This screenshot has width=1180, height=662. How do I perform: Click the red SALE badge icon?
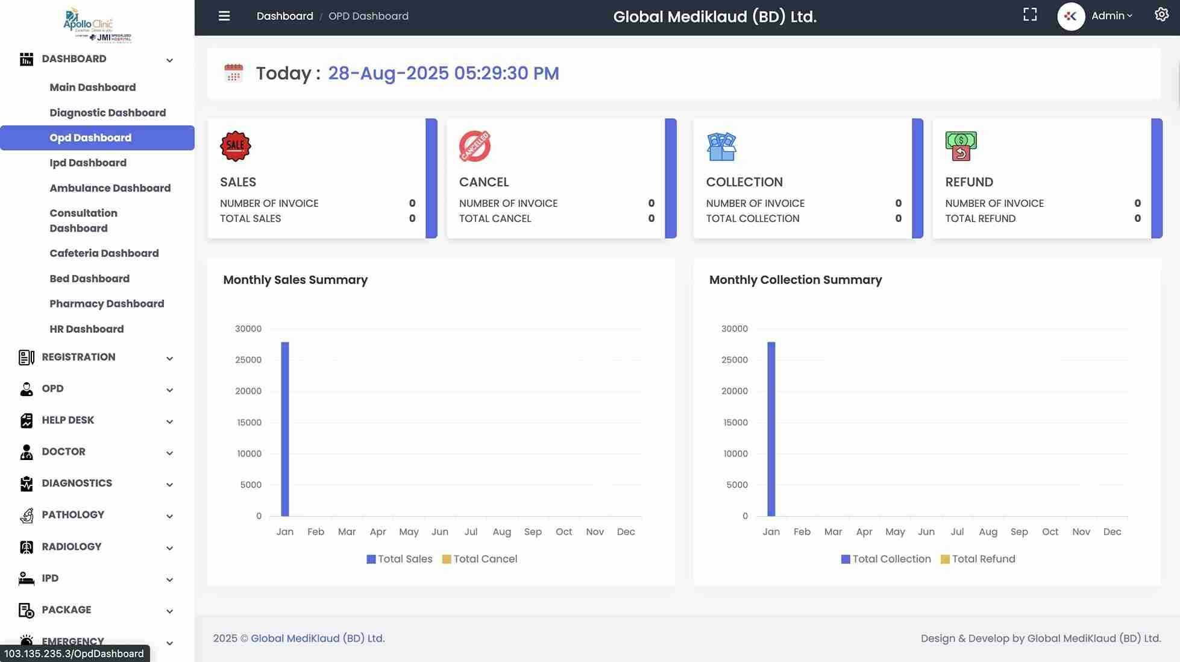[235, 146]
